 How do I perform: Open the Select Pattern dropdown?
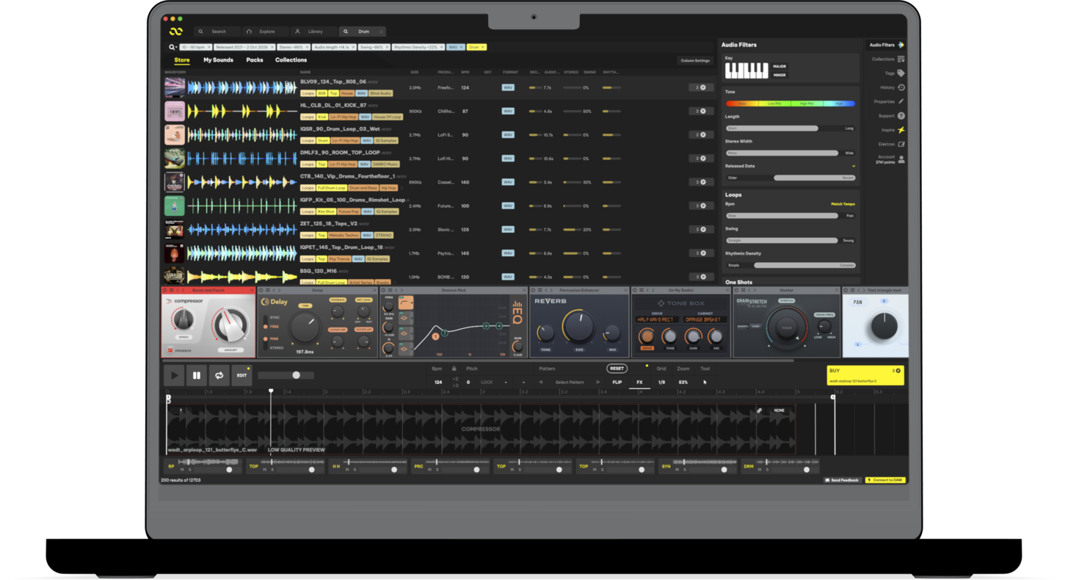[x=570, y=382]
